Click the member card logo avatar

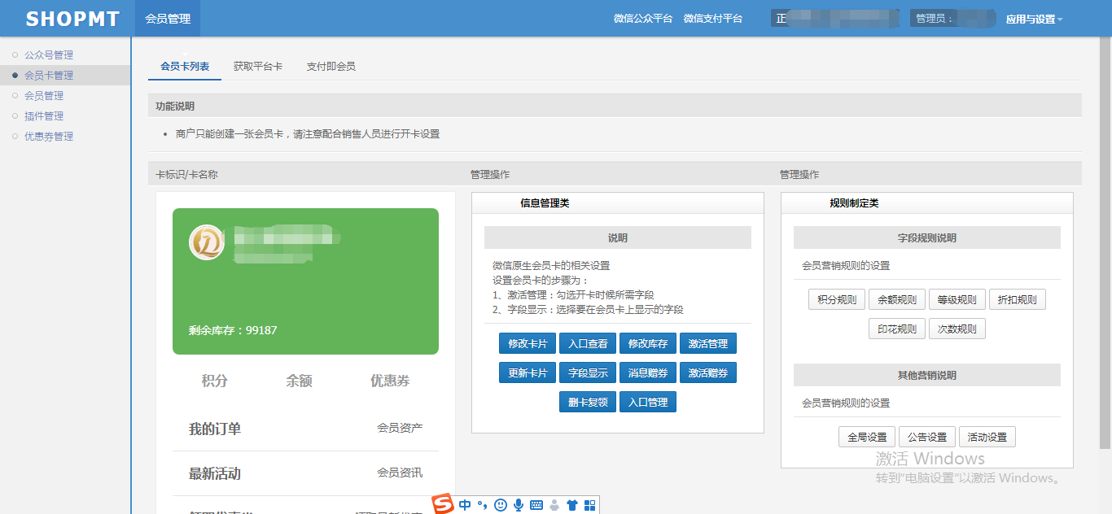(x=207, y=242)
